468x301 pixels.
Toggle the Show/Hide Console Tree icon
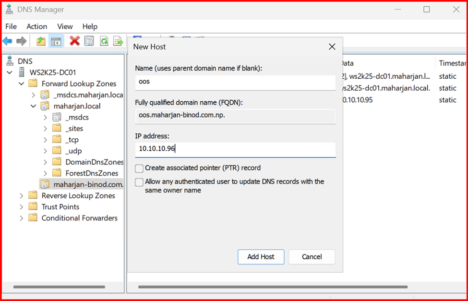click(x=56, y=41)
